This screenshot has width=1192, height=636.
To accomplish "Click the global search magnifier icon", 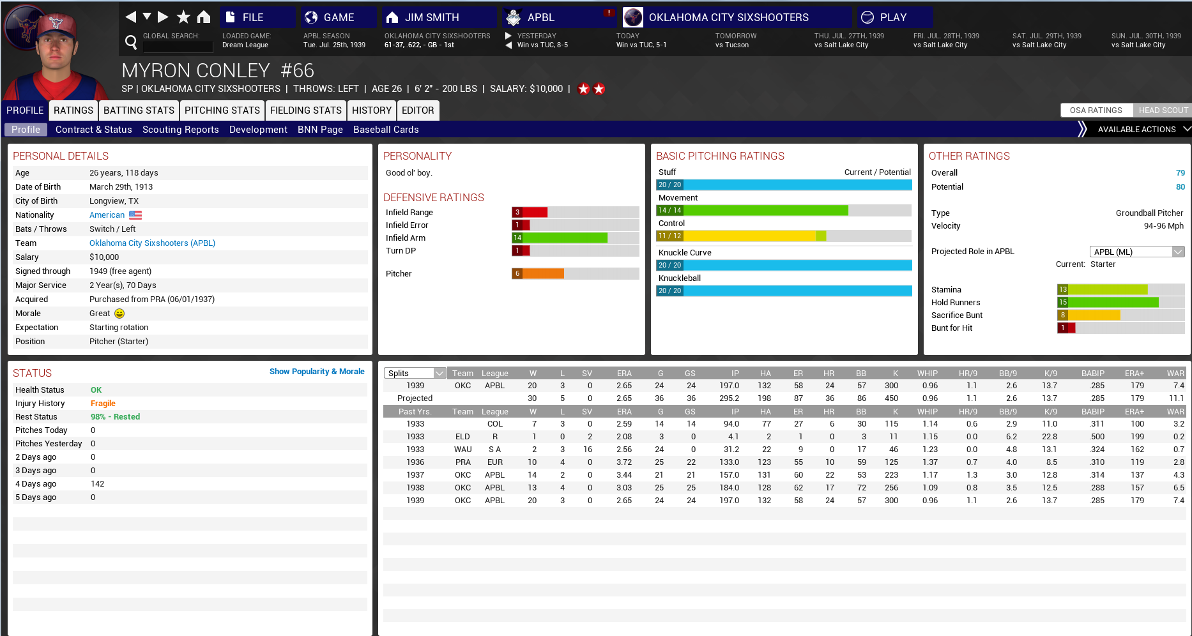I will pos(131,42).
